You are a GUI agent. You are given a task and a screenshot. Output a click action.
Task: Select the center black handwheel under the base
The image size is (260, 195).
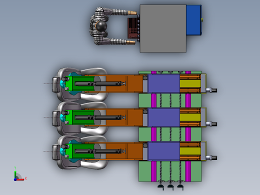tap(170, 186)
